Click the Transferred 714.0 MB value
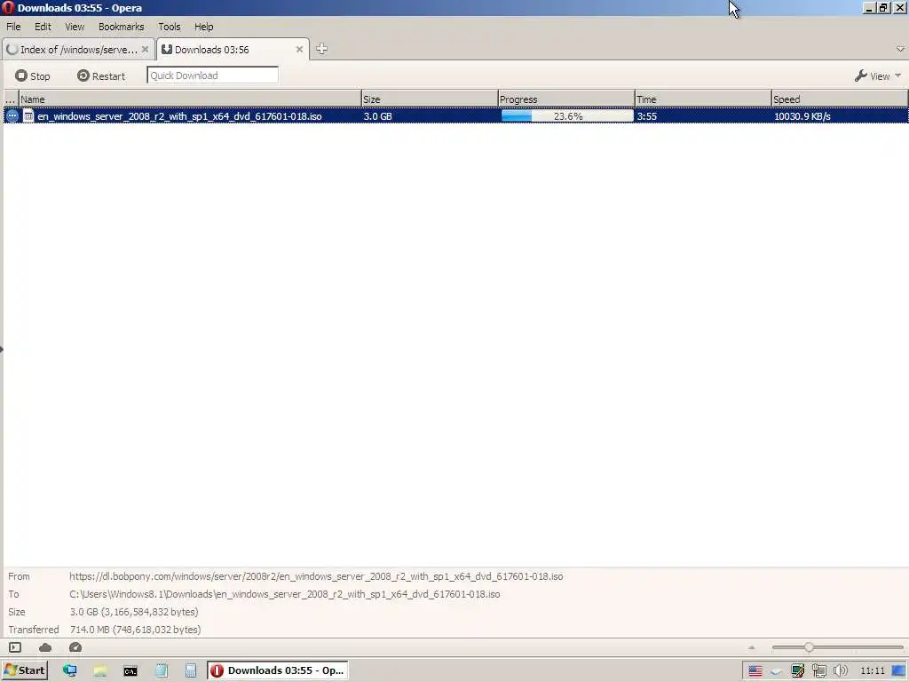This screenshot has width=909, height=682. tap(135, 630)
